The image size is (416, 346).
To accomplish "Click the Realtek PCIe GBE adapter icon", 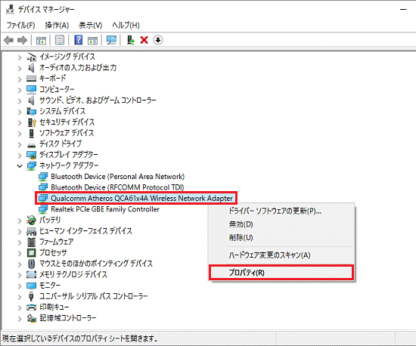I will pyautogui.click(x=43, y=209).
